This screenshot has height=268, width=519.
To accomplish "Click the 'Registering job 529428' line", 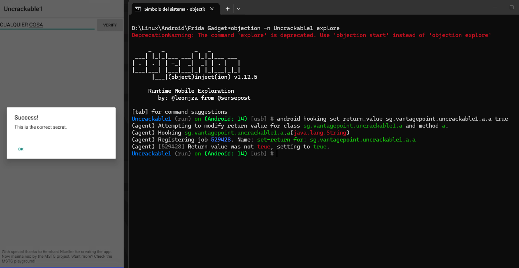I will [x=274, y=140].
